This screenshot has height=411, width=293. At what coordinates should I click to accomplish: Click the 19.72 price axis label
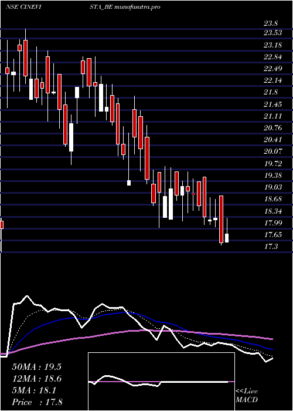click(x=272, y=164)
